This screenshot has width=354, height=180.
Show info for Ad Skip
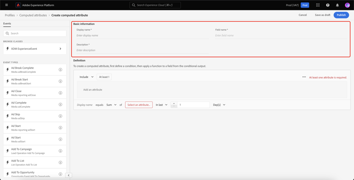click(60, 116)
